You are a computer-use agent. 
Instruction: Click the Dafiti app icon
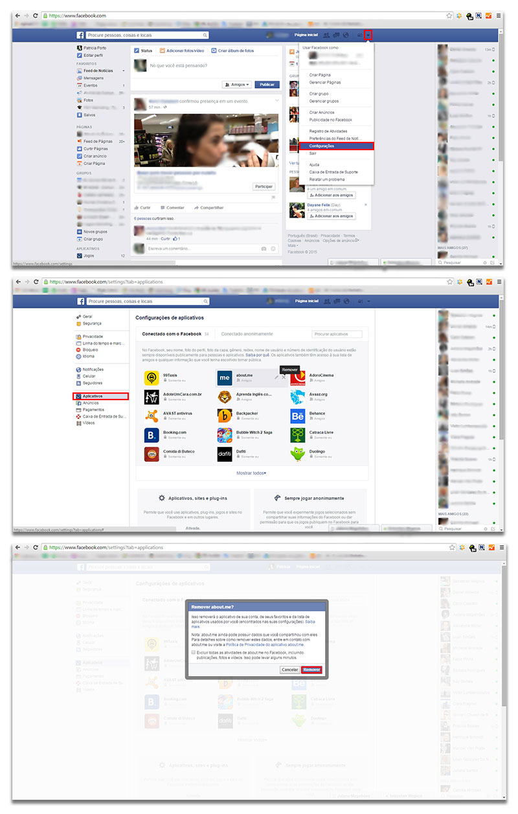point(225,454)
